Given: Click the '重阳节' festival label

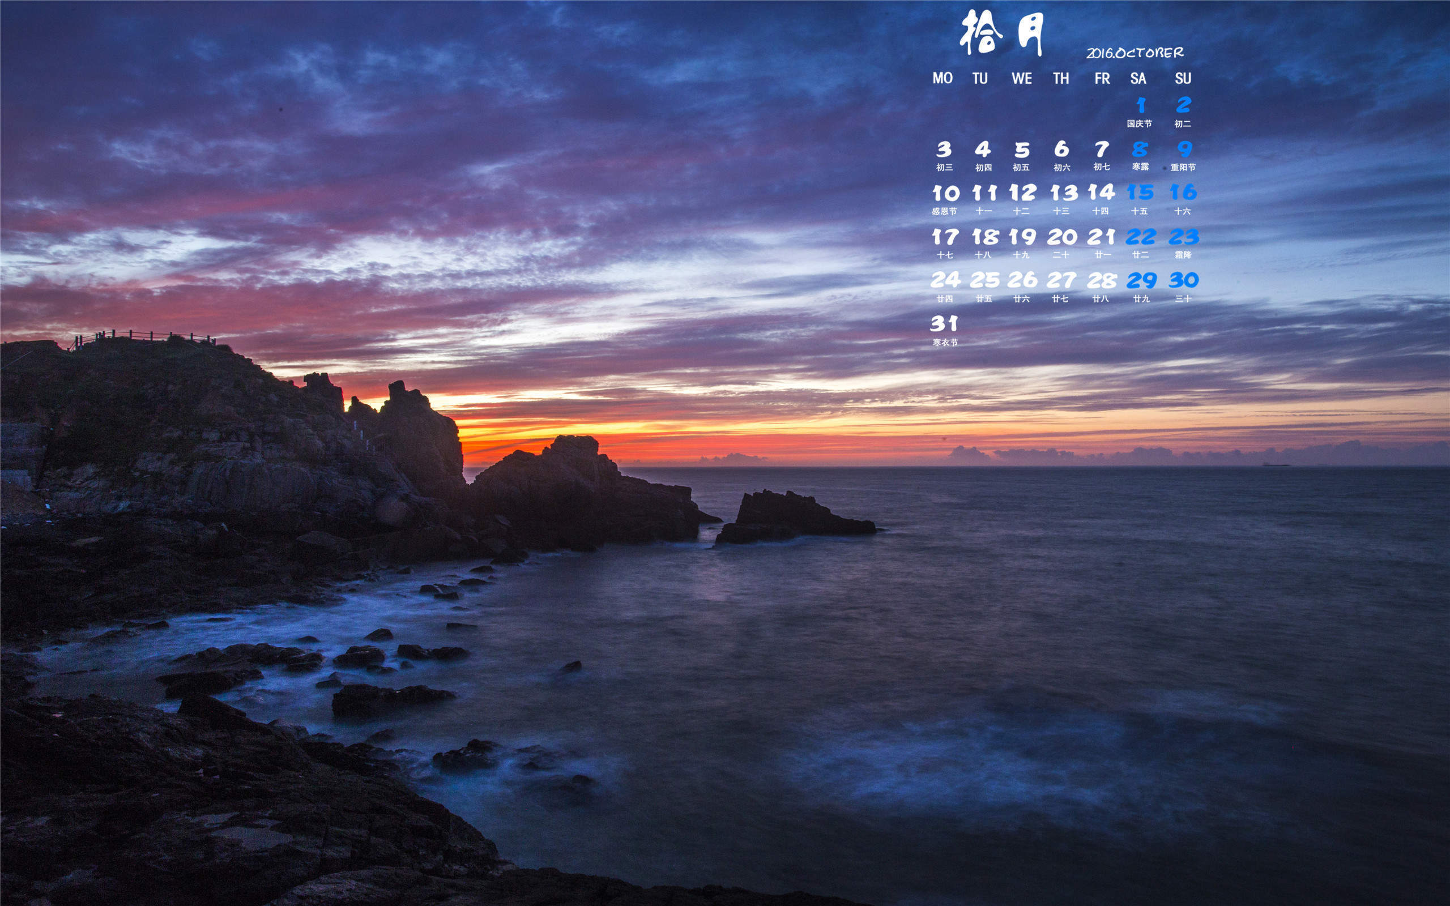Looking at the screenshot, I should [x=1183, y=167].
